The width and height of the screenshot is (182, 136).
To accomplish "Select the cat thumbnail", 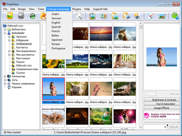I will (77, 89).
